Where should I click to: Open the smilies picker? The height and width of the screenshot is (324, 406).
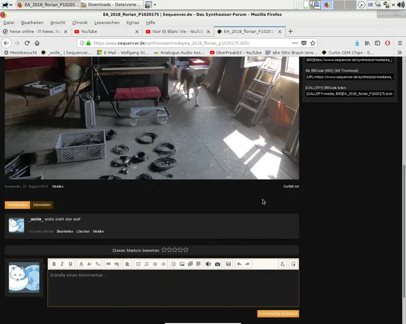click(x=173, y=264)
